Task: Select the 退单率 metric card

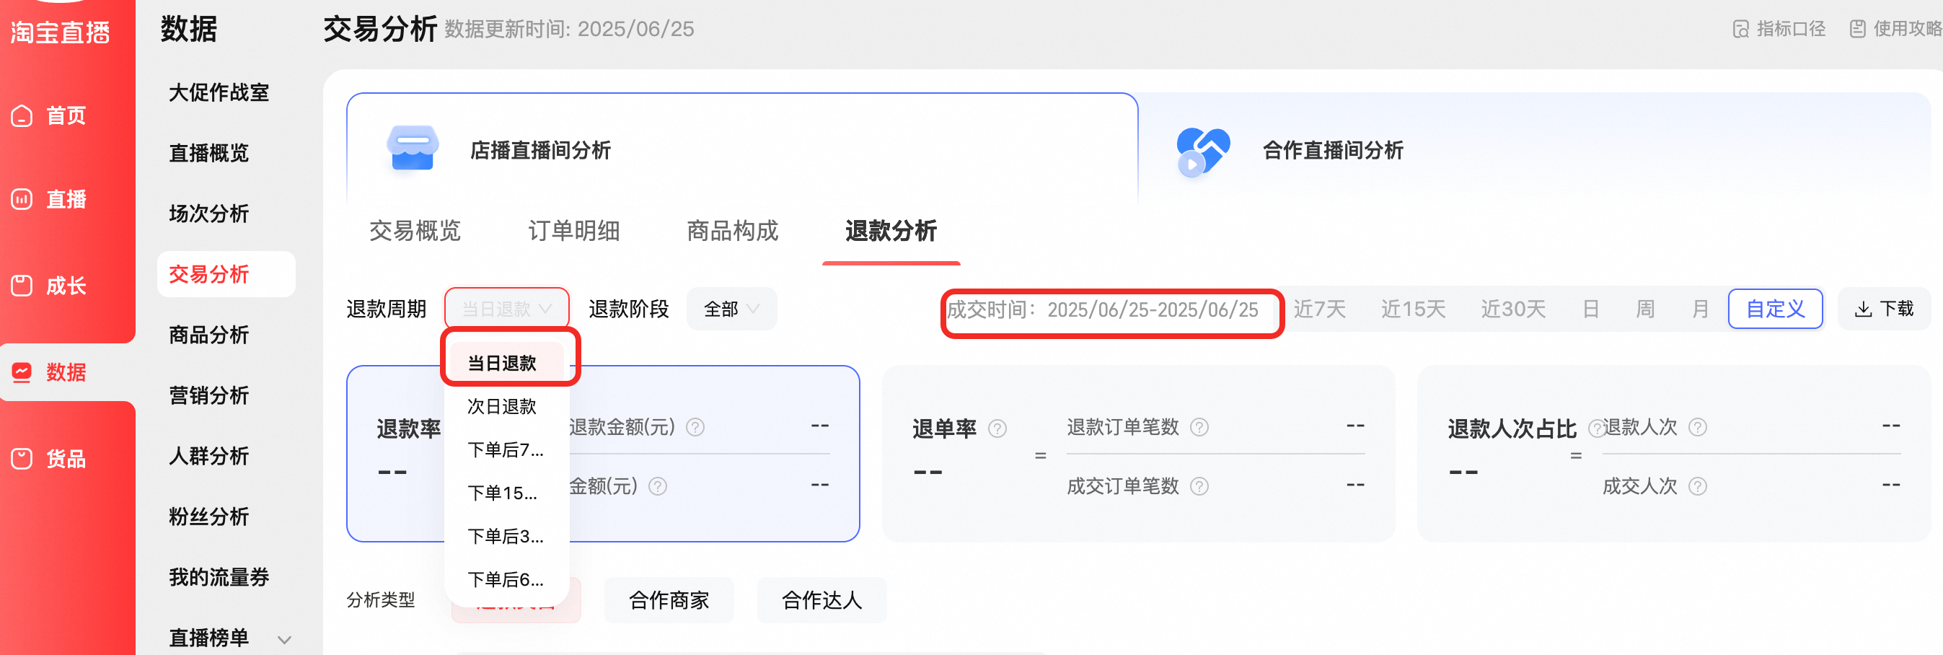Action: (x=1138, y=454)
